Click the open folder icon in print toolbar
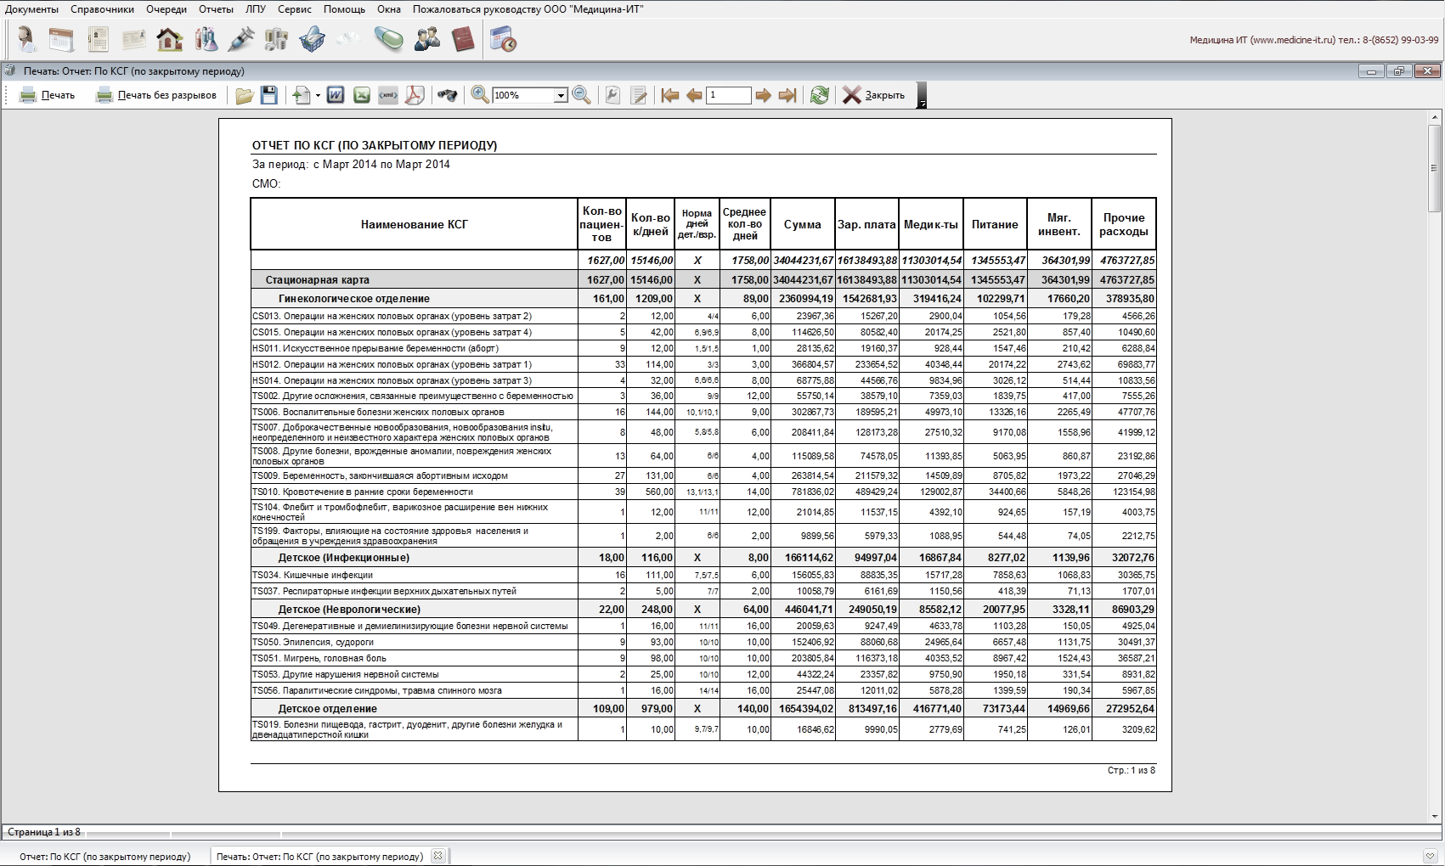The image size is (1445, 866). (x=245, y=95)
